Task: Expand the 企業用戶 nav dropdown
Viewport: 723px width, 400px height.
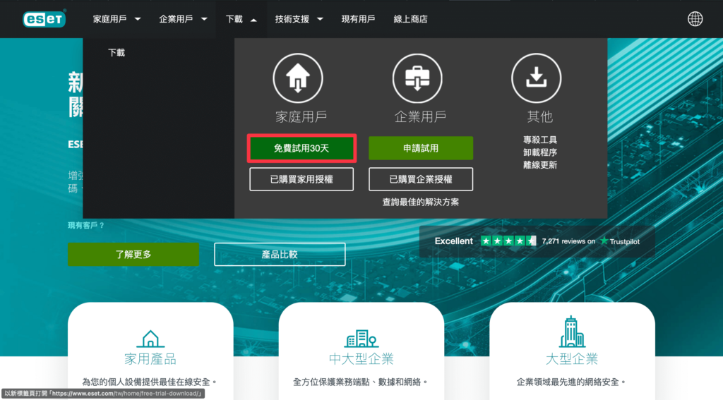Action: pyautogui.click(x=183, y=19)
